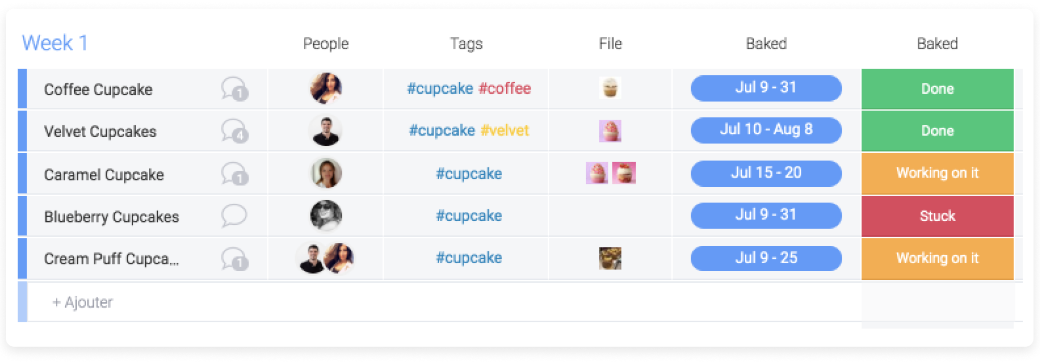1040x364 pixels.
Task: Open Cream Puff Cupcake comment bubble
Action: (x=234, y=258)
